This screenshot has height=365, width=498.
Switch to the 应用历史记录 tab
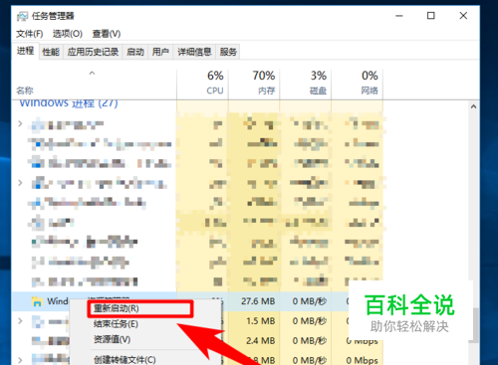click(x=93, y=52)
